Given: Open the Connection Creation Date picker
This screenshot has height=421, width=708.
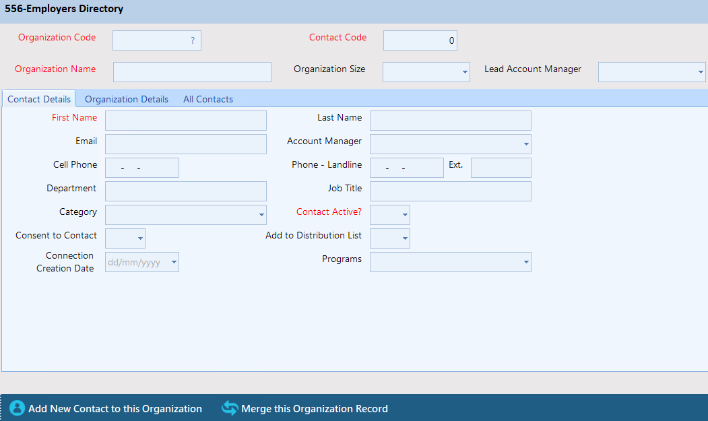Looking at the screenshot, I should click(173, 262).
